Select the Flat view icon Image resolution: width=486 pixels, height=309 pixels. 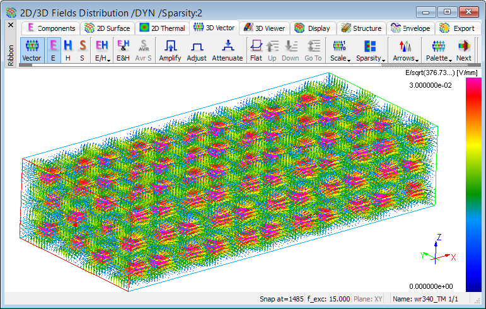click(256, 50)
